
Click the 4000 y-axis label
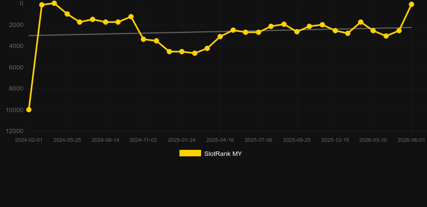click(16, 46)
